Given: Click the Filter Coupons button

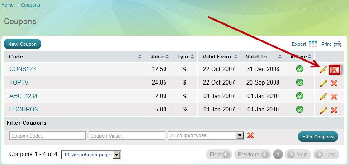Looking at the screenshot, I should pyautogui.click(x=318, y=137).
